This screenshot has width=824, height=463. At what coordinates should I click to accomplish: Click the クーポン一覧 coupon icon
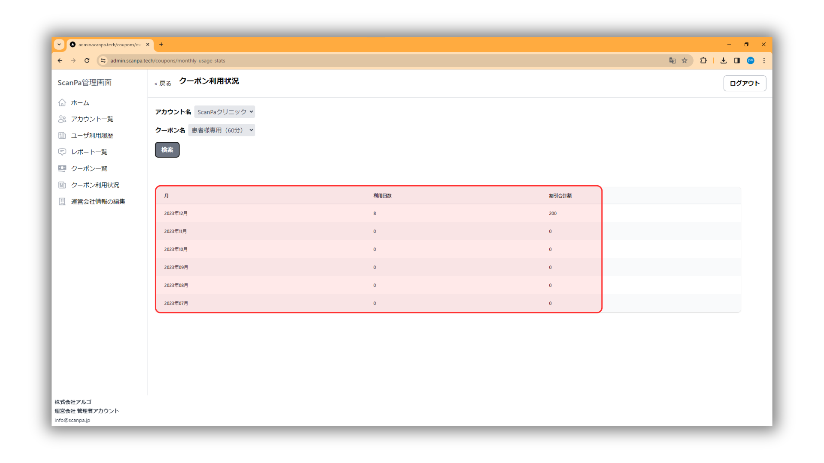coord(62,168)
